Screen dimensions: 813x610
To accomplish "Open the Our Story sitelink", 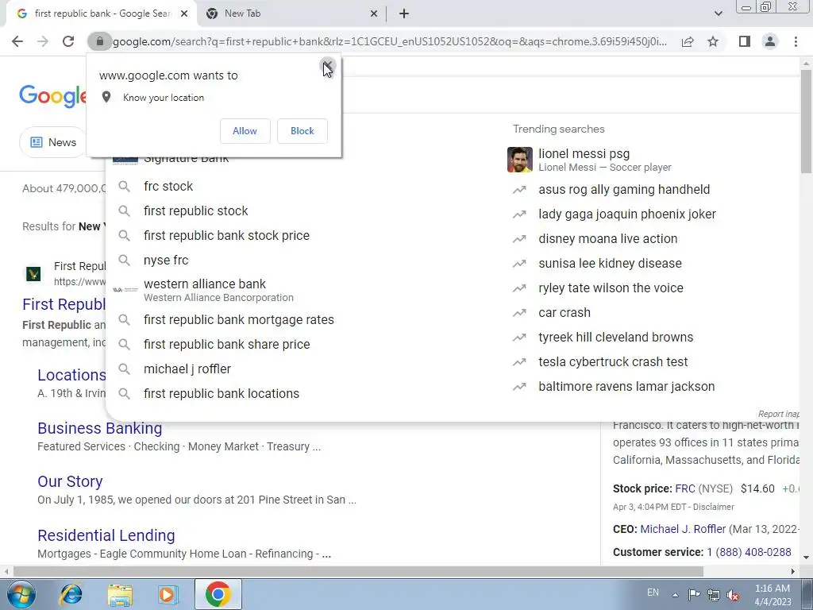I will [x=70, y=482].
